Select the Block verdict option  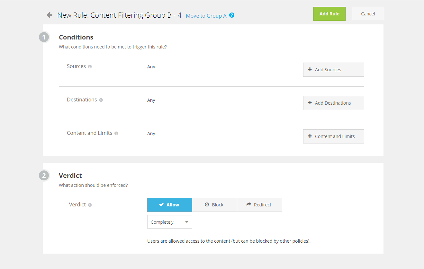click(x=214, y=205)
